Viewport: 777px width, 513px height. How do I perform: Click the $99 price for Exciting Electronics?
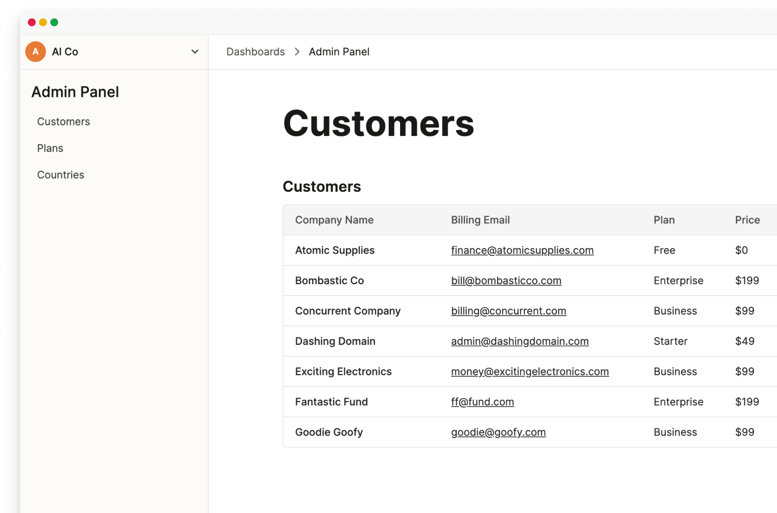click(744, 371)
